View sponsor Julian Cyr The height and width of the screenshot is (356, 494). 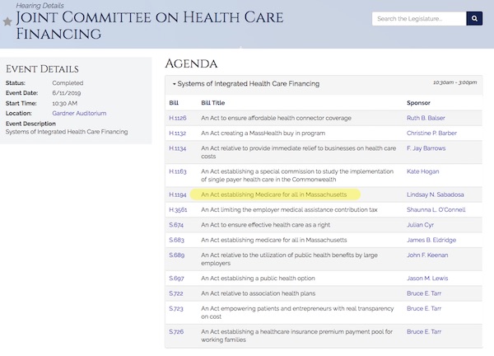(x=420, y=225)
